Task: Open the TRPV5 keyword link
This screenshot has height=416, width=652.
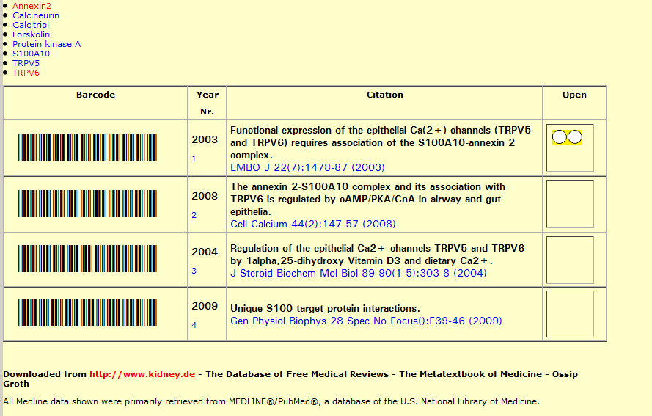Action: [26, 63]
